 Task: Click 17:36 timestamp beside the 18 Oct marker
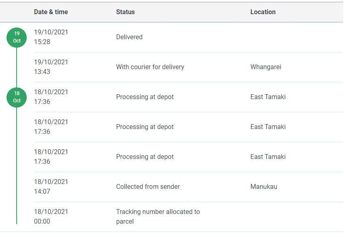tap(42, 102)
